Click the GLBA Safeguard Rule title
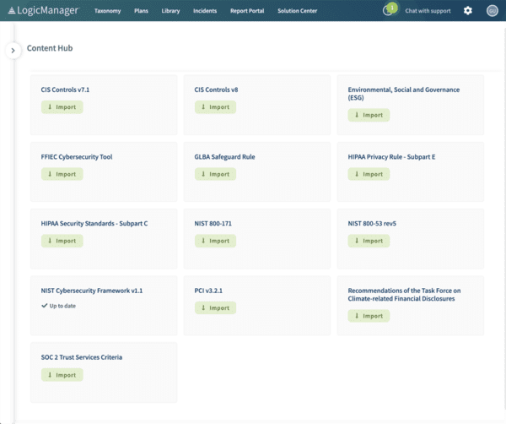 coord(224,157)
